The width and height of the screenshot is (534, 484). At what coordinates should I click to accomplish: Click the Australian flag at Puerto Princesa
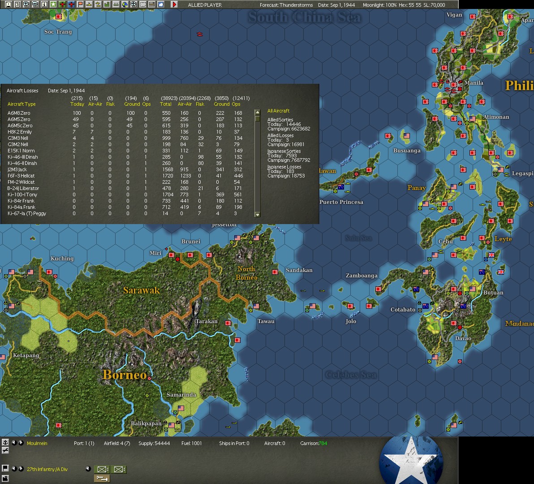(341, 186)
